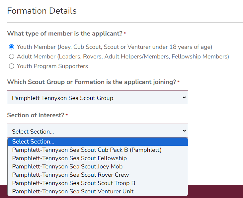
Task: Choose Adult Member radio option
Action: coord(12,56)
